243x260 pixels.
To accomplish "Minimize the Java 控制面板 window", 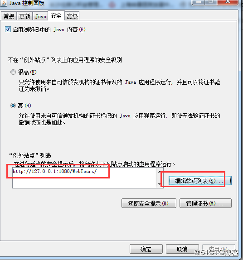I will (x=199, y=2).
